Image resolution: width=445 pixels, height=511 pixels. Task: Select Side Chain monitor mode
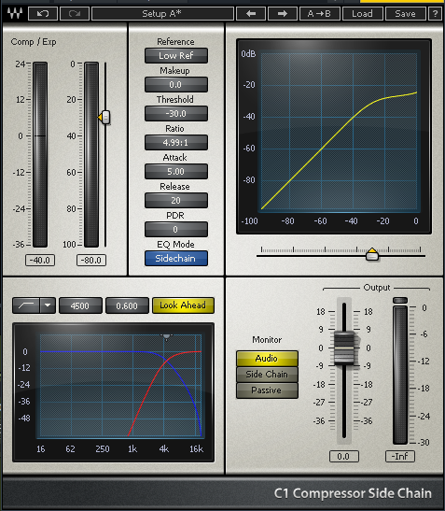click(x=267, y=375)
